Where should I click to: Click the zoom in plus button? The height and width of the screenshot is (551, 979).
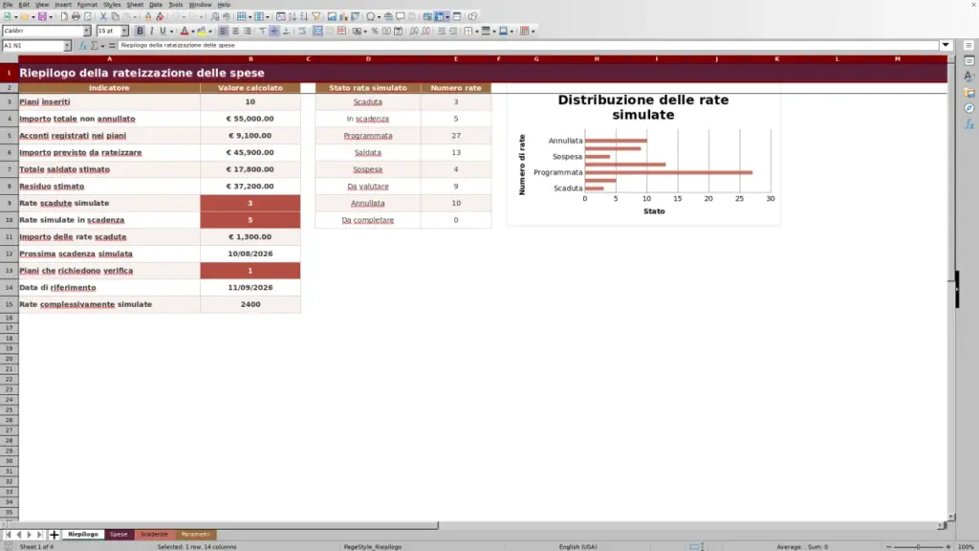[947, 546]
